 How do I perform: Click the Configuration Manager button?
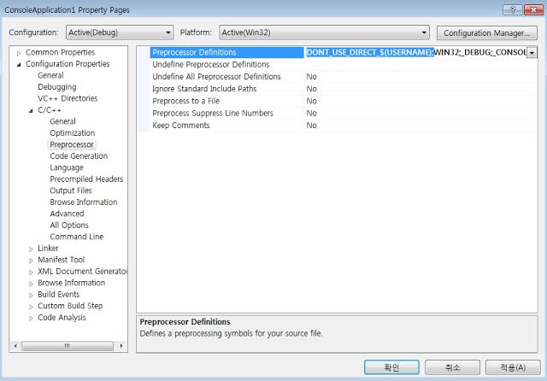pyautogui.click(x=486, y=32)
